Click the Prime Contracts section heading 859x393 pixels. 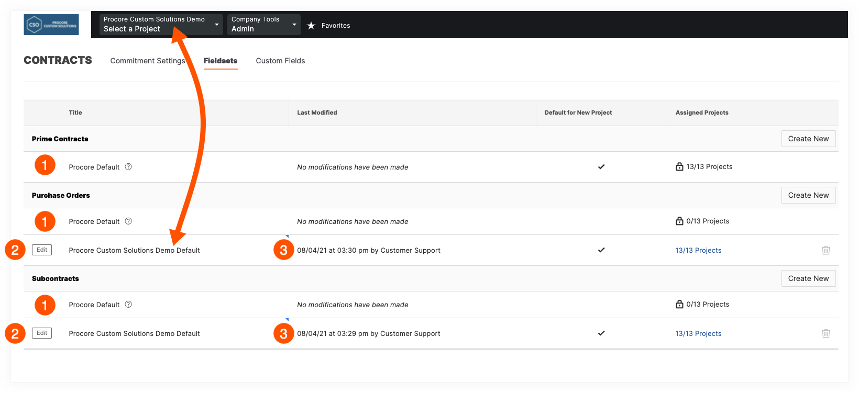point(60,139)
